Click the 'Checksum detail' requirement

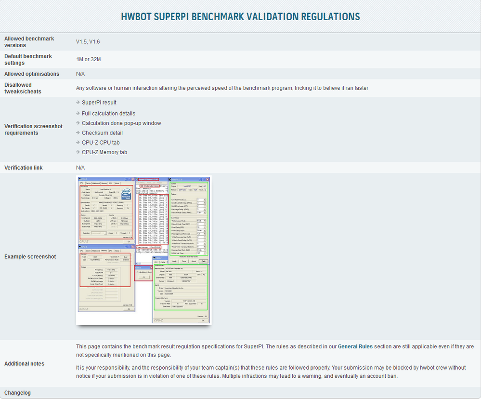pos(102,133)
